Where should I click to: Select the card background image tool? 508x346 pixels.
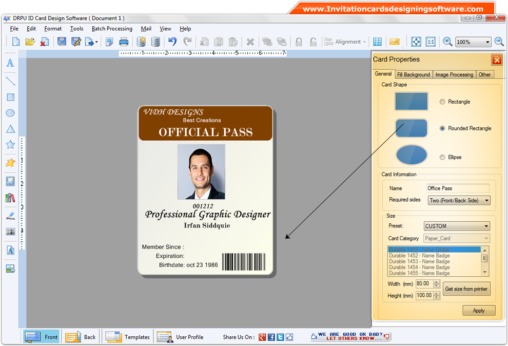[x=10, y=268]
